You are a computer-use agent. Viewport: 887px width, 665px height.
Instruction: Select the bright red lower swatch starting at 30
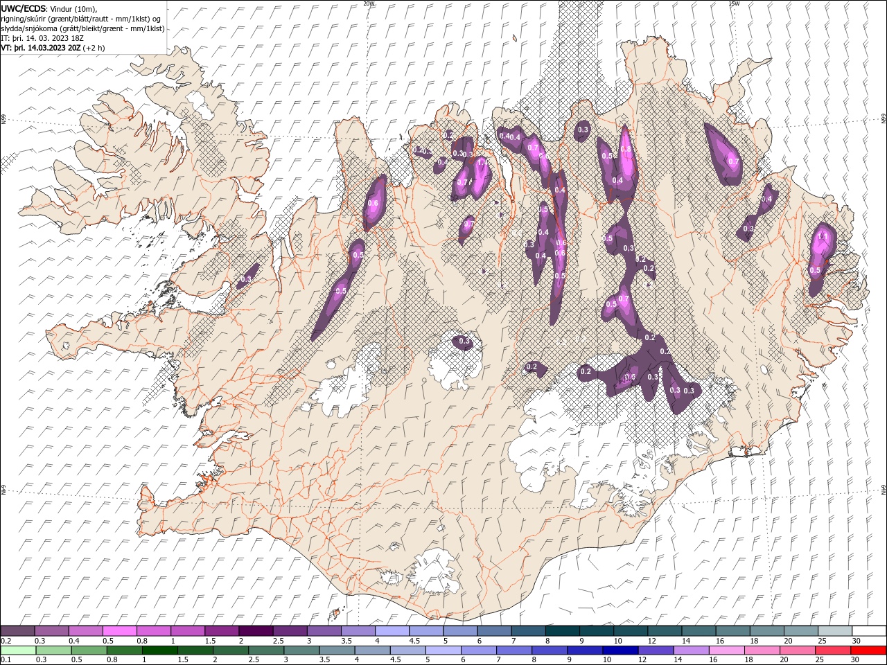(x=868, y=650)
